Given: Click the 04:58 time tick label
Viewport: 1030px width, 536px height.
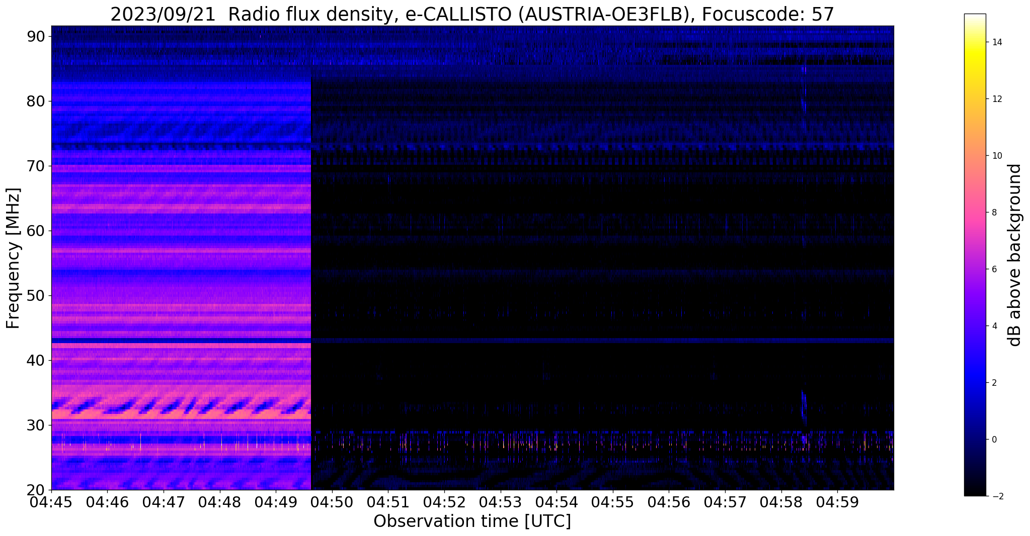Looking at the screenshot, I should coord(781,502).
